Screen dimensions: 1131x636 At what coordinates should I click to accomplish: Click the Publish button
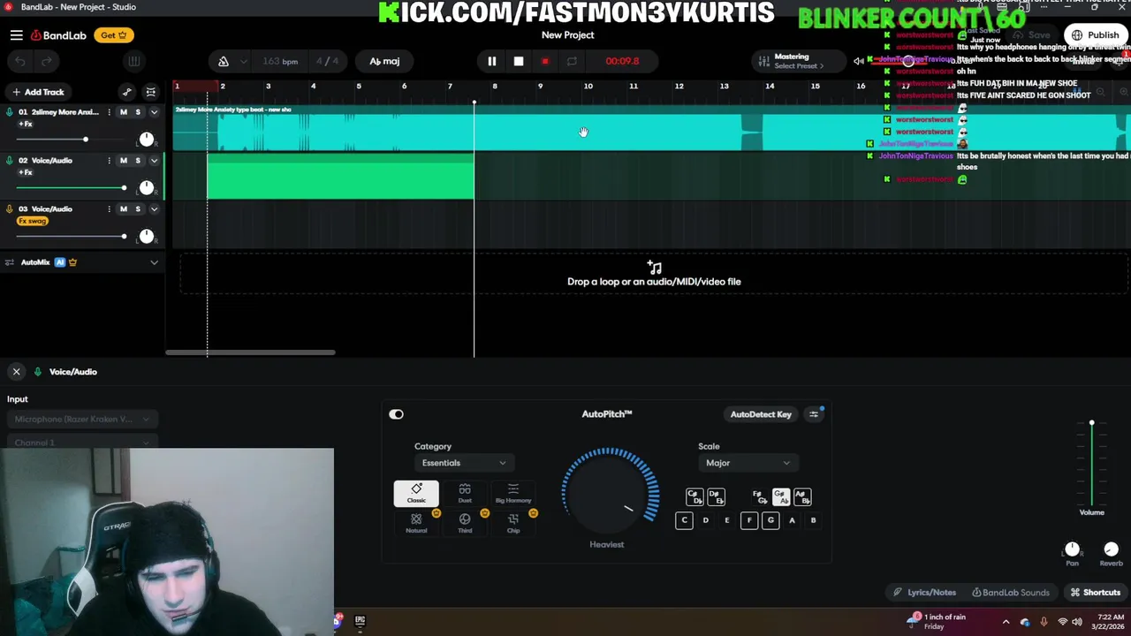(1097, 35)
